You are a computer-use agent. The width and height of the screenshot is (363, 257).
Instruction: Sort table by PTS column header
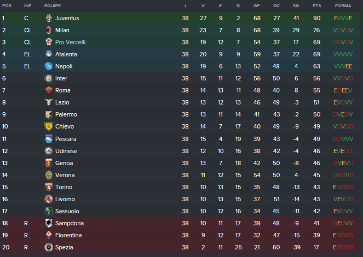[x=316, y=5]
